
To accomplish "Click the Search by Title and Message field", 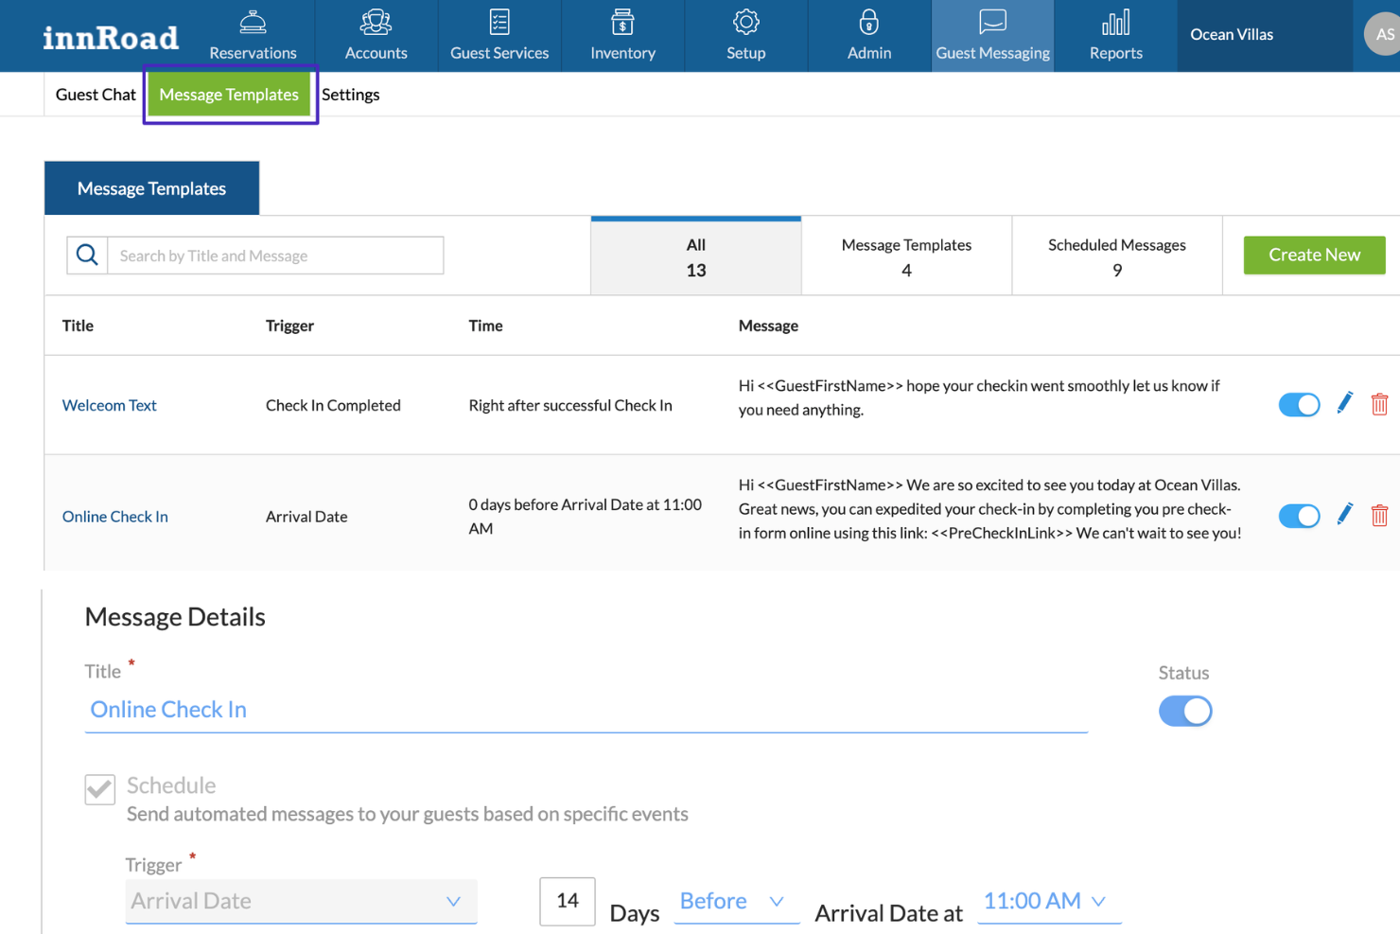I will point(276,255).
